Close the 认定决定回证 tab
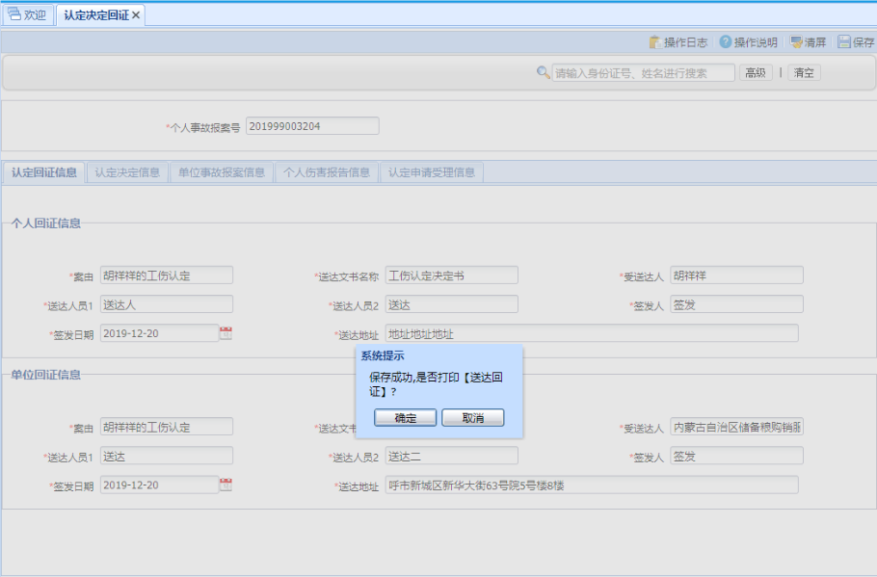 136,15
